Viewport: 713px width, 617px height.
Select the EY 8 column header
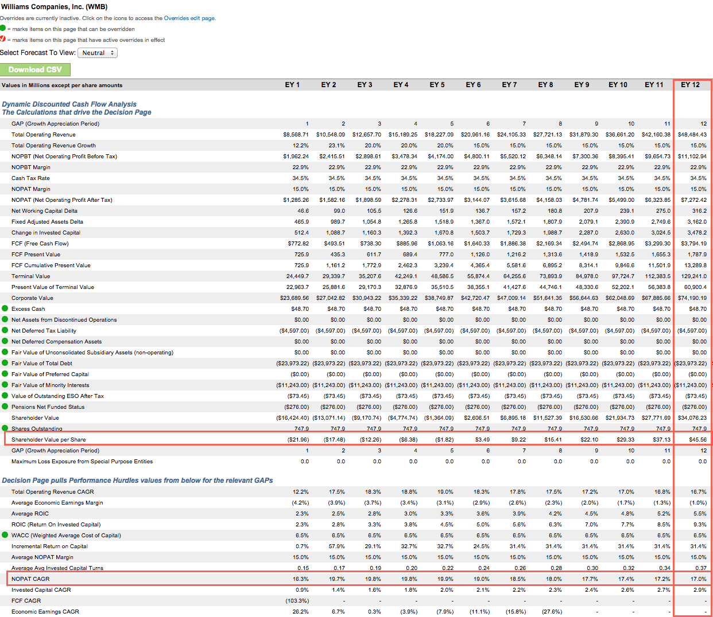(545, 85)
